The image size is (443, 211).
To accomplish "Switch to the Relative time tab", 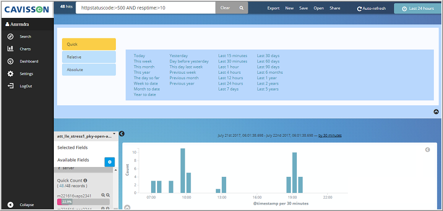I will (x=89, y=57).
